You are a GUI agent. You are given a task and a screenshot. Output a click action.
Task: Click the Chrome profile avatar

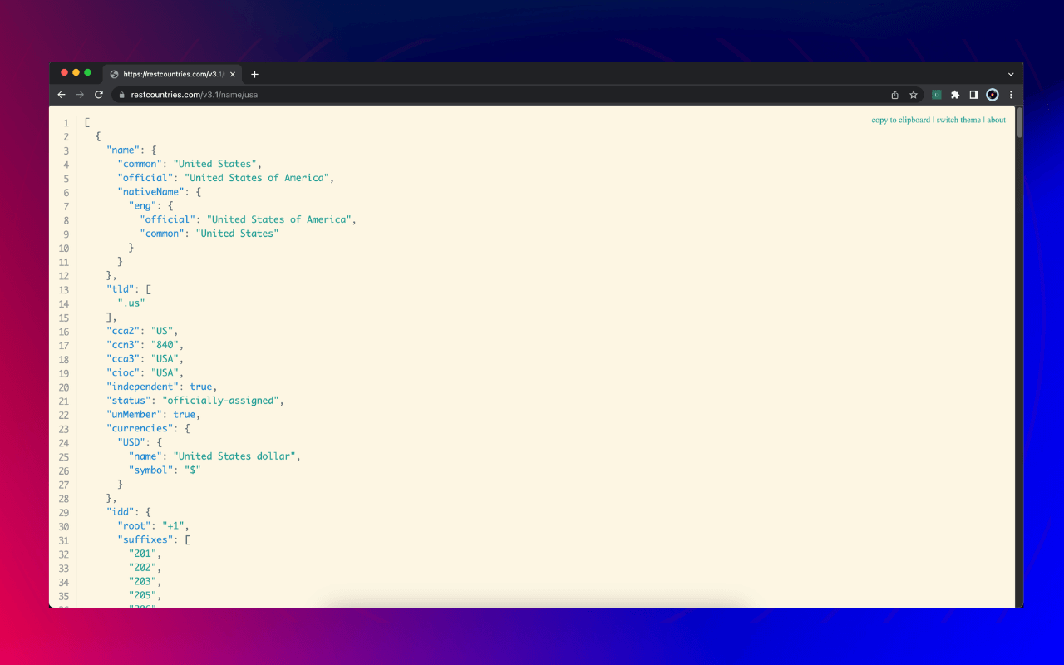point(993,95)
